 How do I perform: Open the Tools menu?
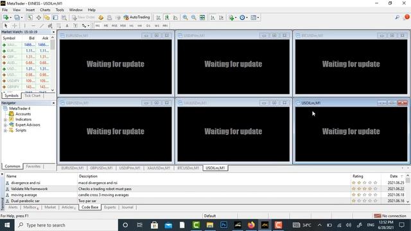[x=60, y=10]
